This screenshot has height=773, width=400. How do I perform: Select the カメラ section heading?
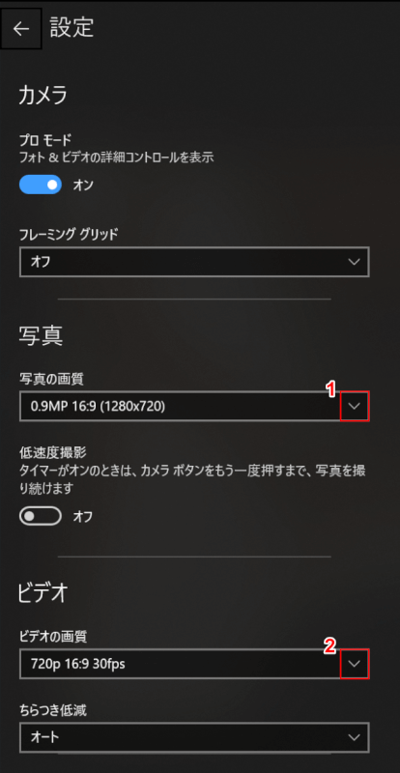[43, 96]
